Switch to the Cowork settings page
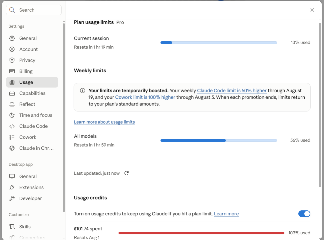324x240 pixels. click(32, 137)
